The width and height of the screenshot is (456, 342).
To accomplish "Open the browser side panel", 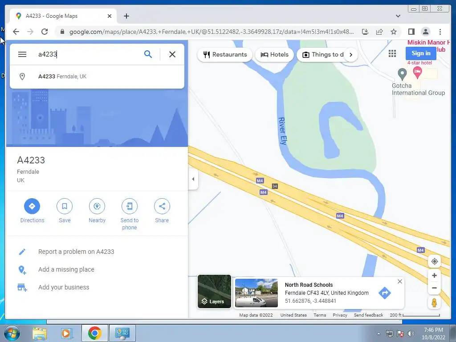I will 411,32.
